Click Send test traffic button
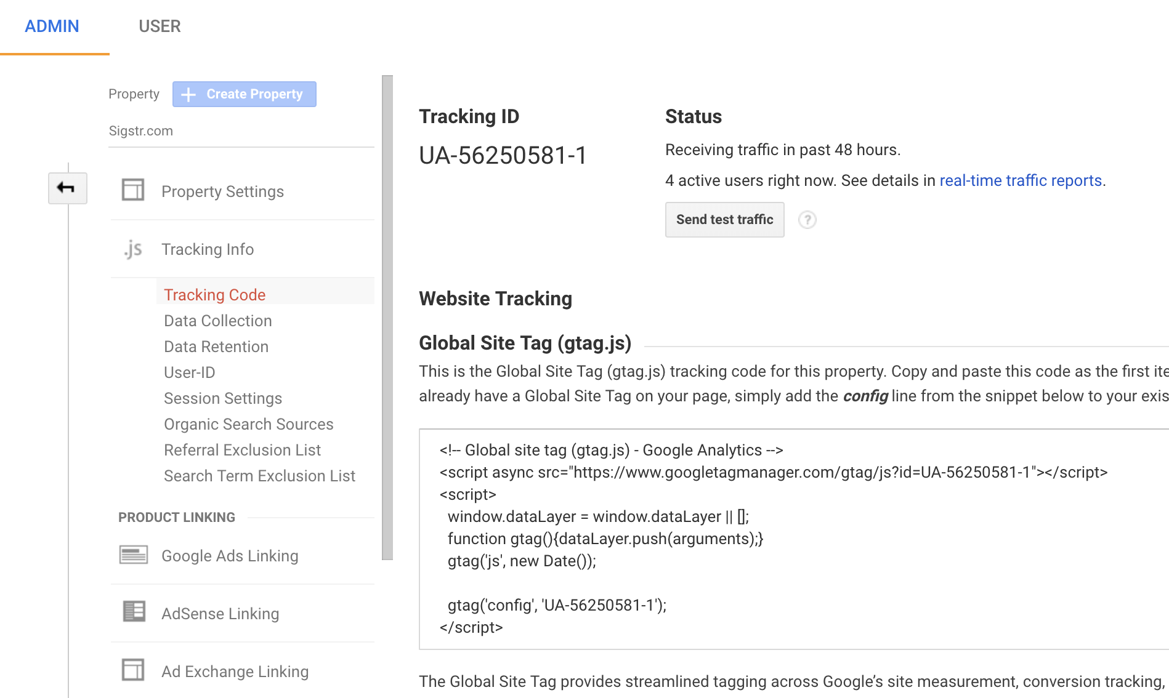The height and width of the screenshot is (698, 1169). click(725, 220)
